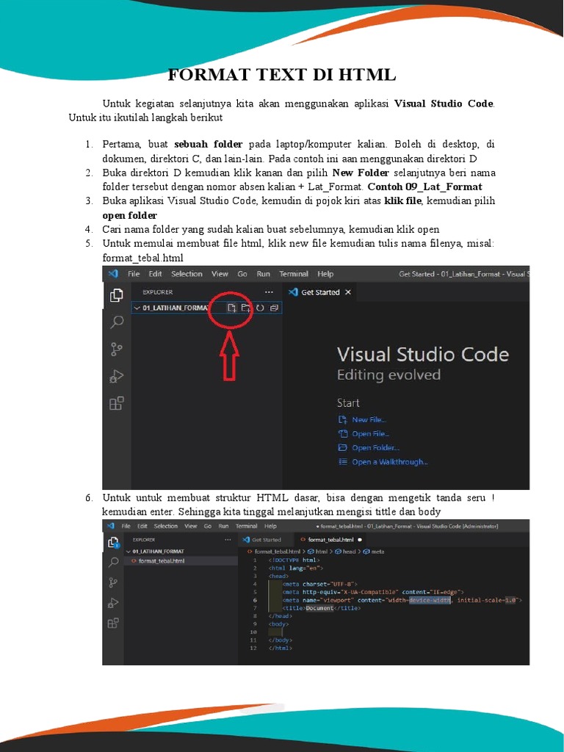The height and width of the screenshot is (752, 564).
Task: Open Run and Debug in the format_tebal.html window
Action: click(113, 602)
